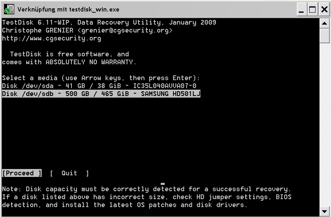Select Disk /dev/sda 41 GB entry
Viewport: 331px width, 217px height.
(99, 86)
